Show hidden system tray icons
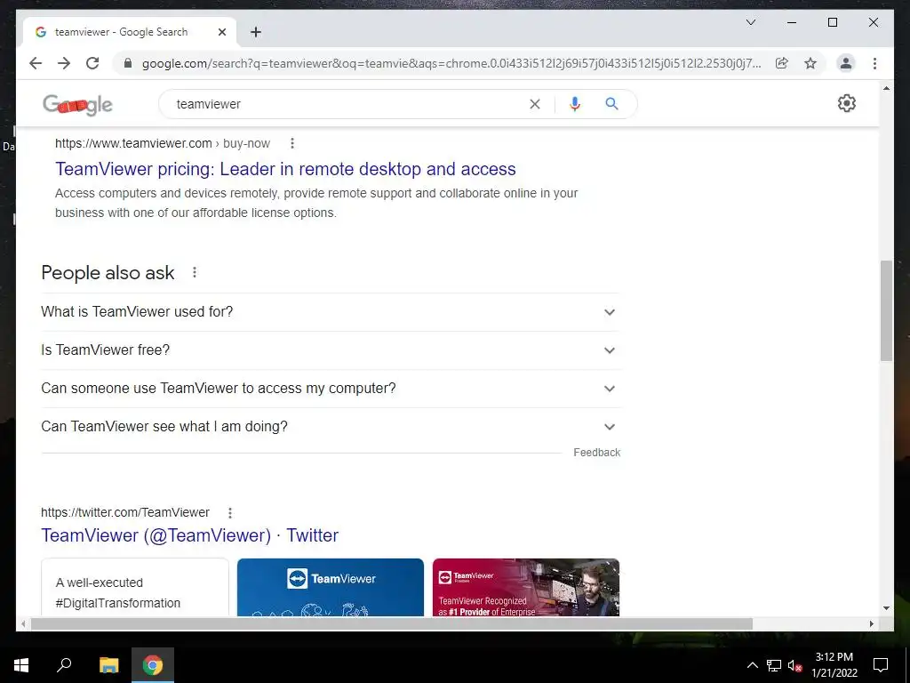The width and height of the screenshot is (910, 683). point(752,665)
